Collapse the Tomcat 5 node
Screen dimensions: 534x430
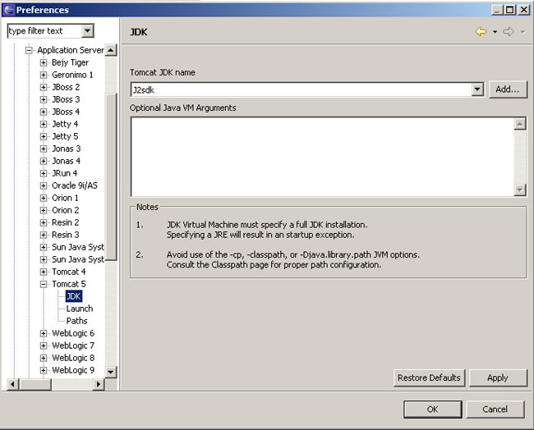pos(44,284)
